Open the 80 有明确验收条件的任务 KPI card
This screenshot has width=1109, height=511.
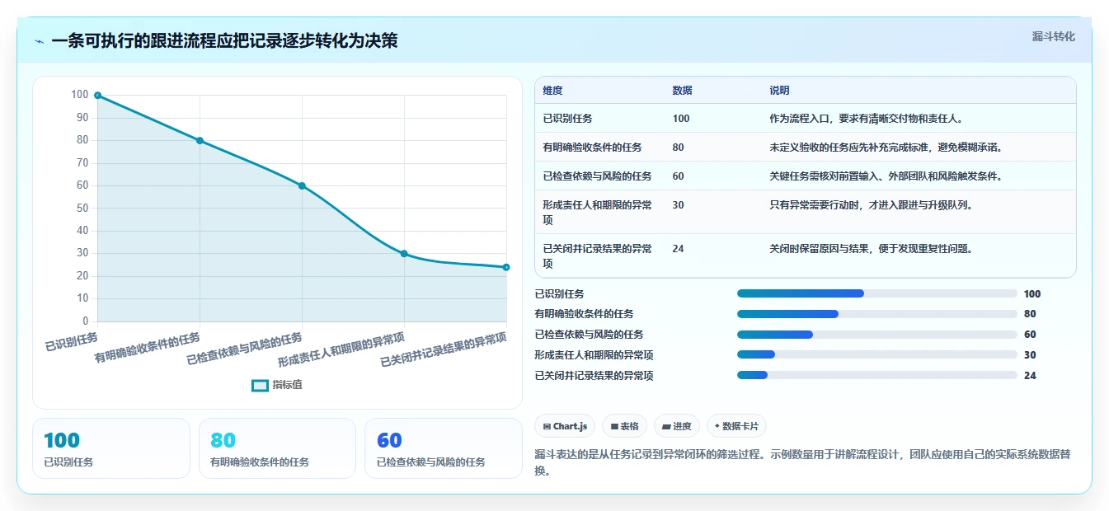coord(277,448)
